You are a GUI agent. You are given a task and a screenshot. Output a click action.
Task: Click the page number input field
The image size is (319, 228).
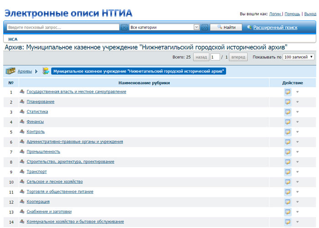(215, 57)
